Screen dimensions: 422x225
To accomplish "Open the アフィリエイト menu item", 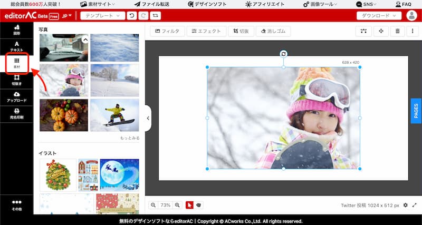I will [265, 4].
